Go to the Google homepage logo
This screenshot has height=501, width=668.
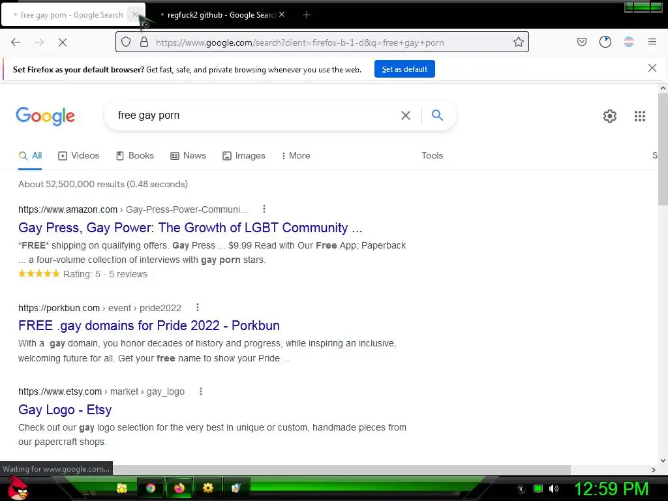pyautogui.click(x=45, y=116)
